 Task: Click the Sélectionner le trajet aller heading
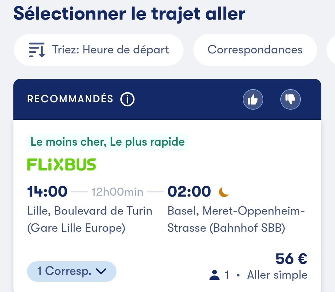click(129, 13)
